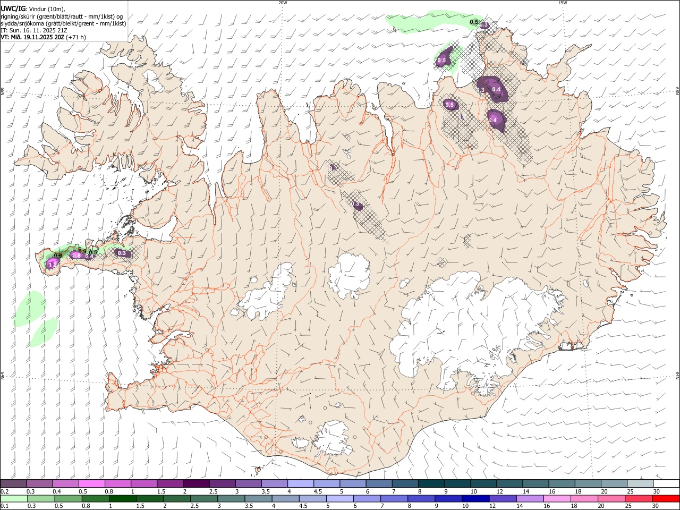Image resolution: width=680 pixels, height=510 pixels.
Task: Click the dark teal swatch between 8 and 9 in the upper legend
Action: 430,484
